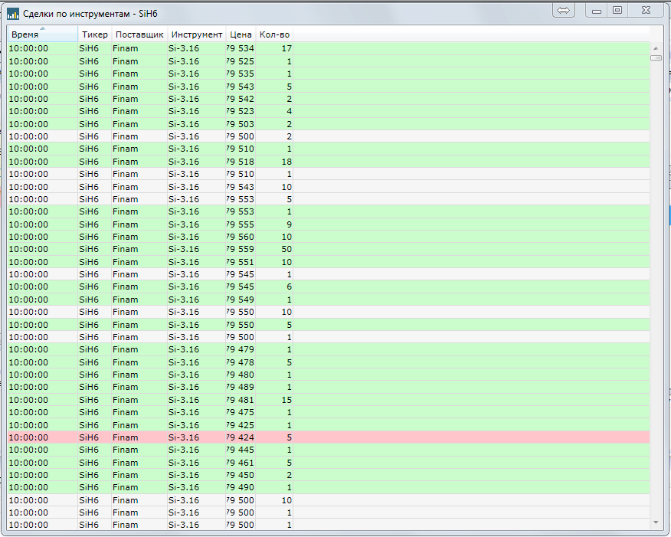This screenshot has width=671, height=537.
Task: Sort by the Кол-во column header
Action: [x=274, y=34]
